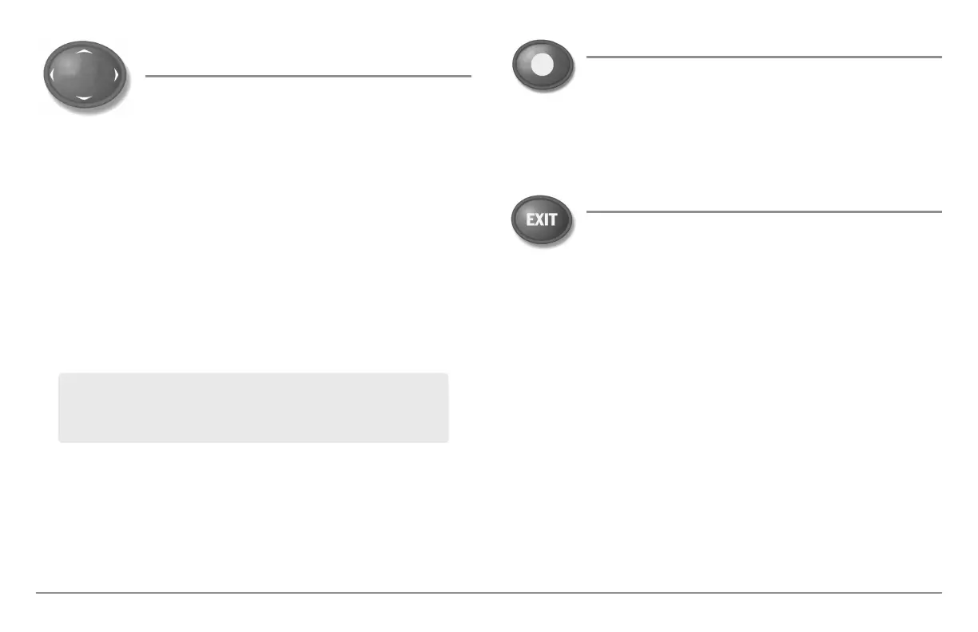Click inside the gray note box

[x=253, y=407]
